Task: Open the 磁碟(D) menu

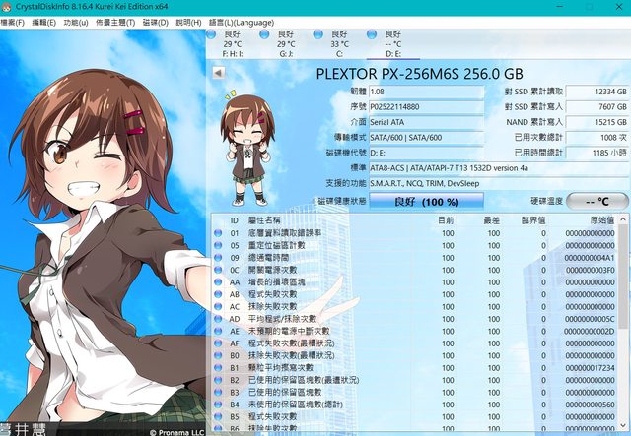Action: [x=156, y=23]
